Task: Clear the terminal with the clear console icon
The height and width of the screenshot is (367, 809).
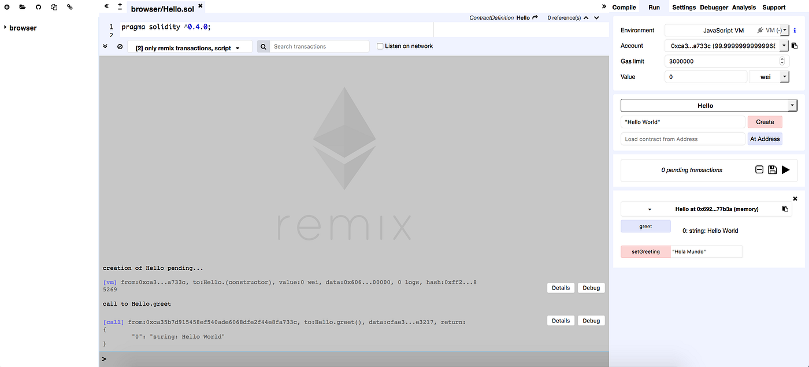Action: [x=120, y=46]
